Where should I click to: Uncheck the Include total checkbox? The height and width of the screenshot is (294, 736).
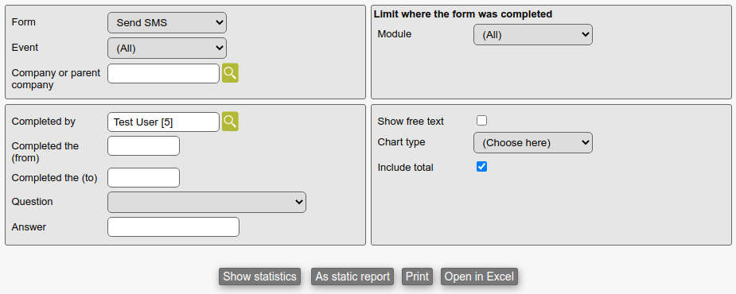coord(481,166)
